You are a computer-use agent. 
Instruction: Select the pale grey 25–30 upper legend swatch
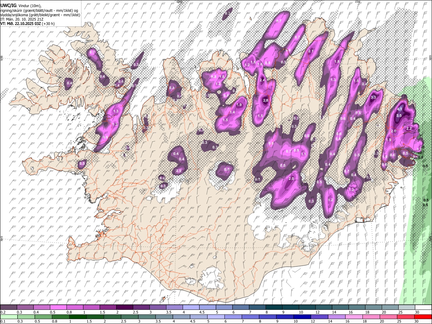(x=406, y=307)
